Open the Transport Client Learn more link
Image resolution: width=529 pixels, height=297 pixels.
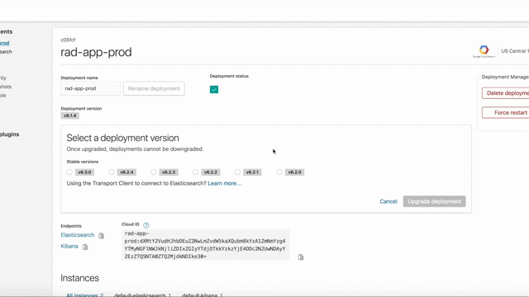tap(225, 183)
